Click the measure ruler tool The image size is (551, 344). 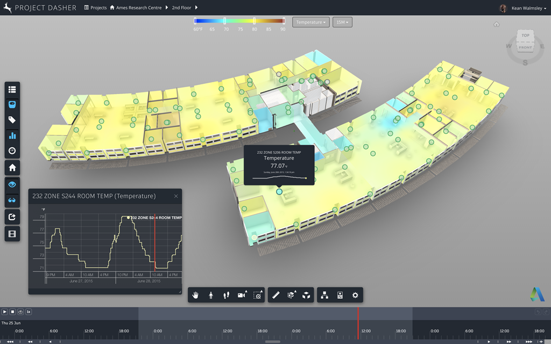pyautogui.click(x=276, y=295)
